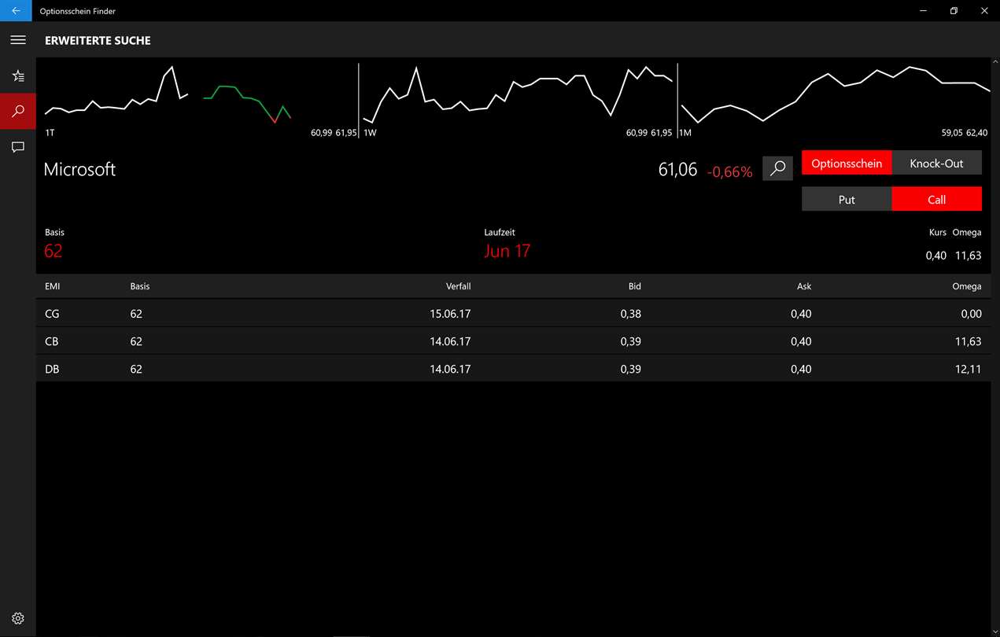Open the favorites list icon in sidebar

(x=18, y=76)
